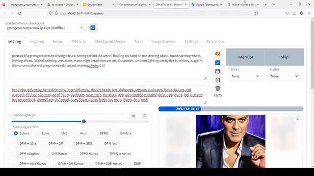The height and width of the screenshot is (176, 314).
Task: Click the Sampling Steps number stepper arrows
Action: point(145,116)
